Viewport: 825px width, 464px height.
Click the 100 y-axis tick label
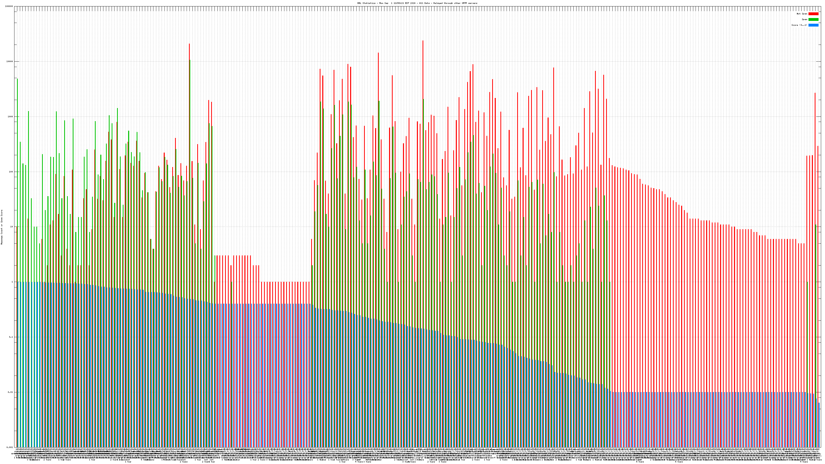coord(11,172)
